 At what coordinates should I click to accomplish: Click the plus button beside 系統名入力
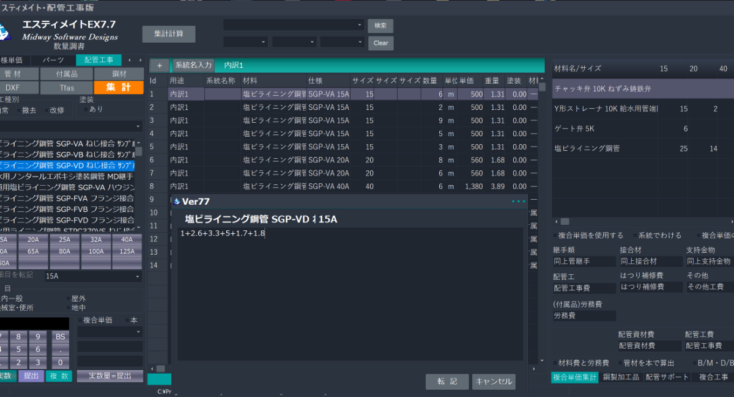click(159, 65)
